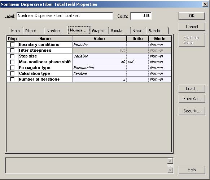Enable Disp checkbox for Boundary conditions
The height and width of the screenshot is (180, 210).
pyautogui.click(x=12, y=44)
